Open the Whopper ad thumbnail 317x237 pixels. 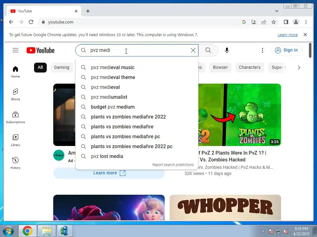coord(225,208)
